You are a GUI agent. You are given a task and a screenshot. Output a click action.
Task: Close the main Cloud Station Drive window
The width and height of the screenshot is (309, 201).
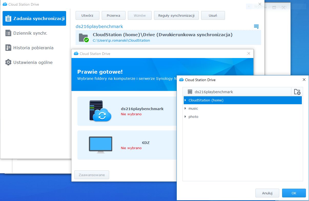click(260, 4)
